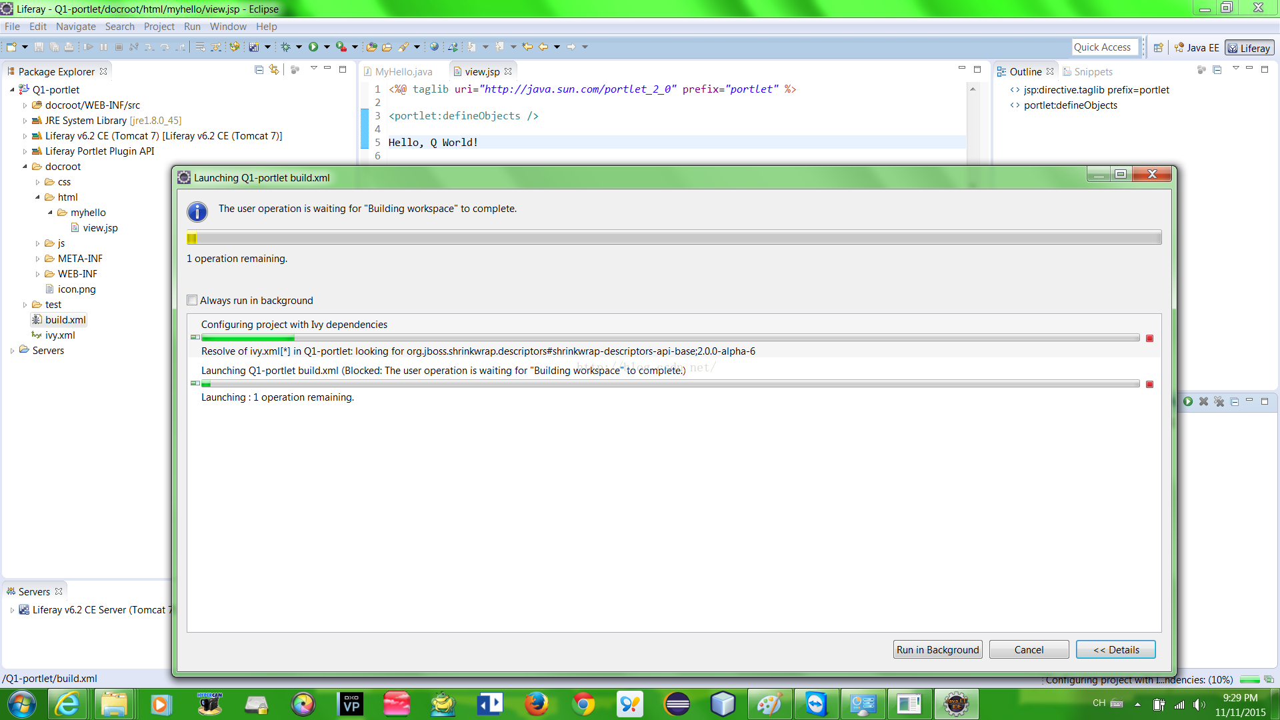Open the Open Perspective toolbar icon
The width and height of the screenshot is (1280, 720).
click(x=1159, y=47)
